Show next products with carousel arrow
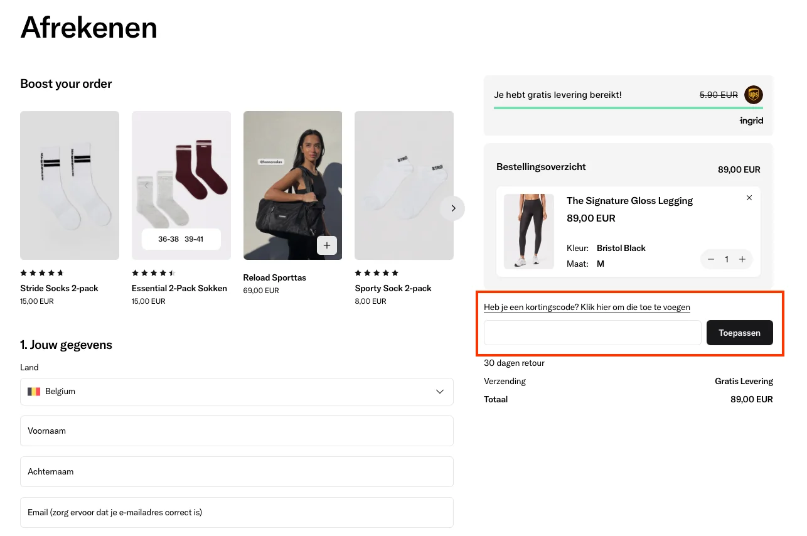Image resolution: width=807 pixels, height=536 pixels. point(452,208)
